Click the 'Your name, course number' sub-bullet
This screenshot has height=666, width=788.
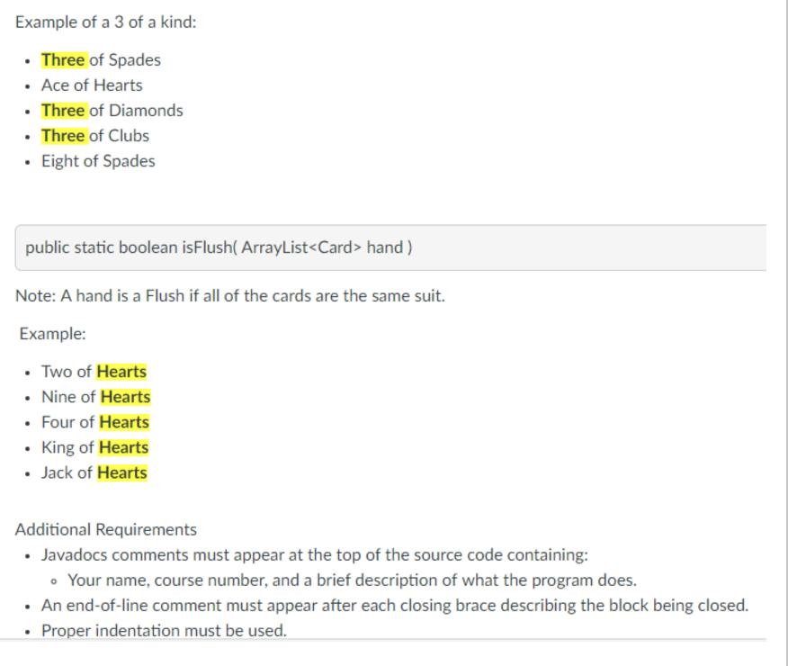point(353,580)
